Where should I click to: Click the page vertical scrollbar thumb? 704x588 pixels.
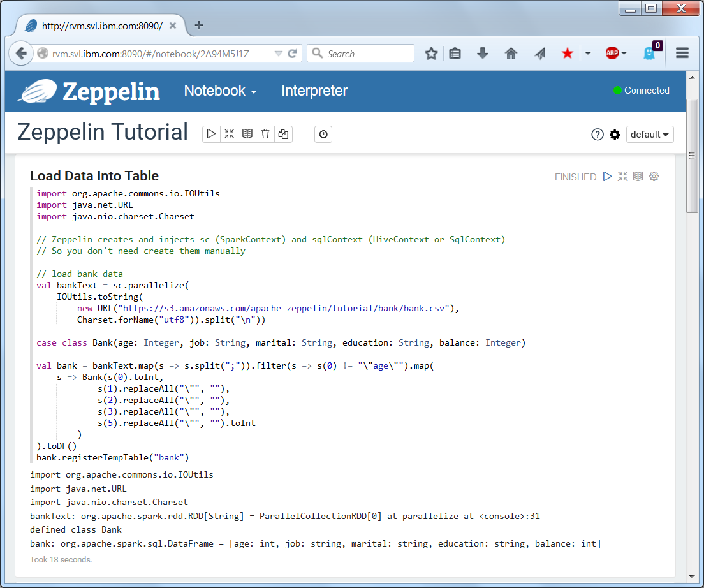[x=692, y=156]
